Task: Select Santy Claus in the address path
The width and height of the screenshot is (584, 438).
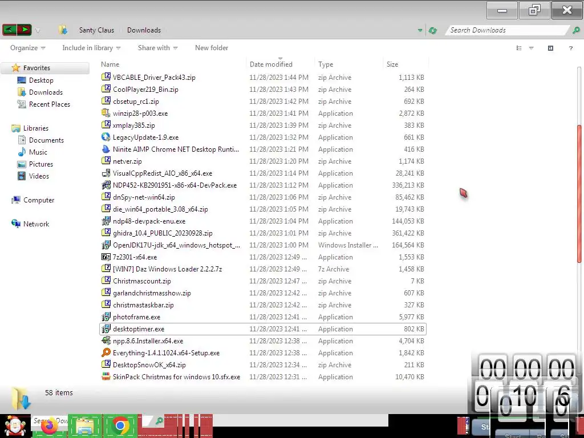Action: 96,30
